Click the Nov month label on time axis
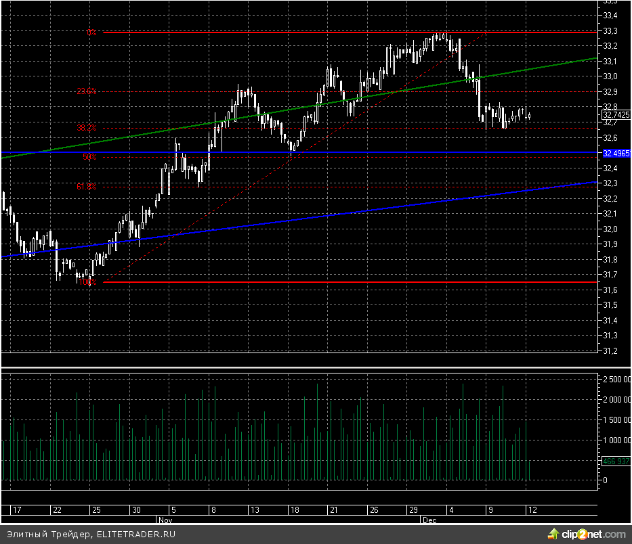 165,520
